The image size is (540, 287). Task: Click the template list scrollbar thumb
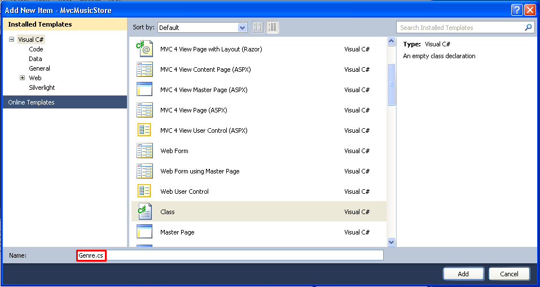coord(391,84)
